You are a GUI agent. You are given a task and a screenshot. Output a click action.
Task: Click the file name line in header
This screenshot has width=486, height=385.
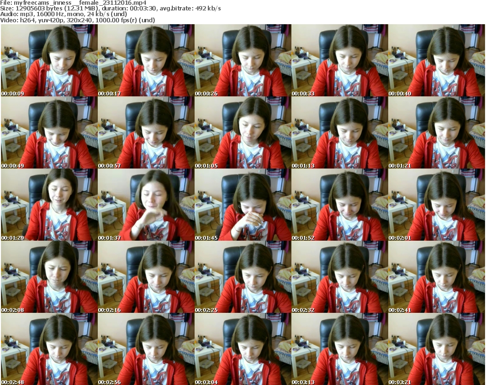click(x=73, y=3)
